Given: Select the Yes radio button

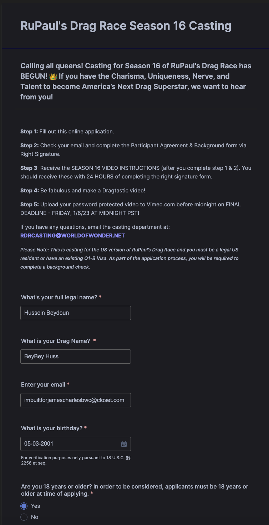Looking at the screenshot, I should point(24,506).
